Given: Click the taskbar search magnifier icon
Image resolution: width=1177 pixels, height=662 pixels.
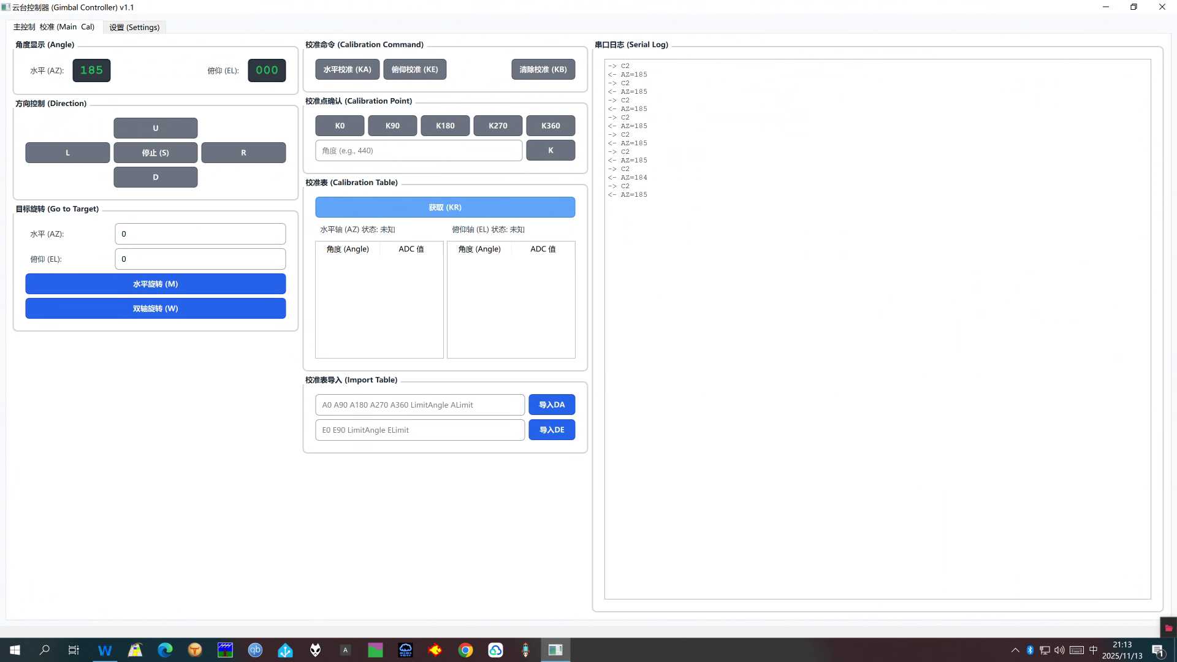Looking at the screenshot, I should [x=45, y=650].
